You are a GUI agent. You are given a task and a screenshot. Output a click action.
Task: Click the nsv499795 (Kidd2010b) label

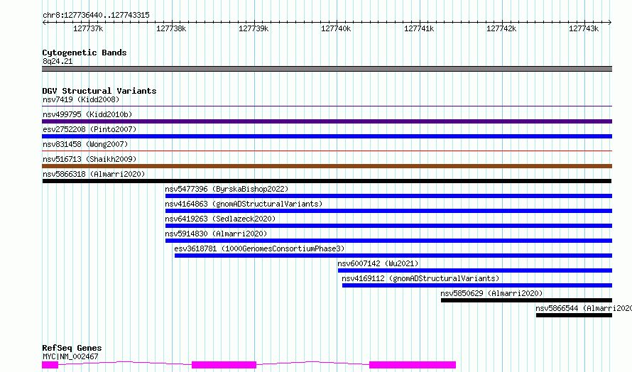click(87, 114)
